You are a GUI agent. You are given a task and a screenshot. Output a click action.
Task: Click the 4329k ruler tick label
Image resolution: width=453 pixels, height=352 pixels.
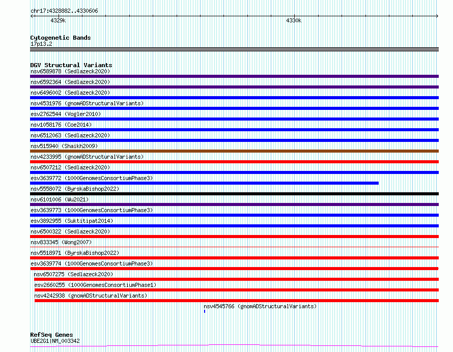click(x=58, y=20)
